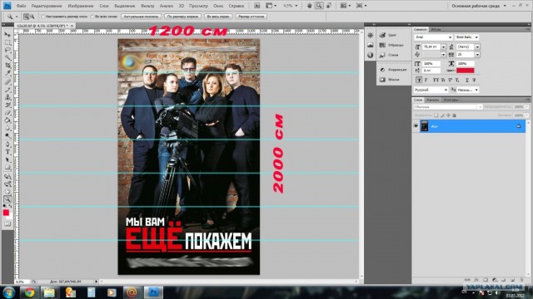Click the Во весь экран button
The image size is (533, 299).
[x=218, y=17]
